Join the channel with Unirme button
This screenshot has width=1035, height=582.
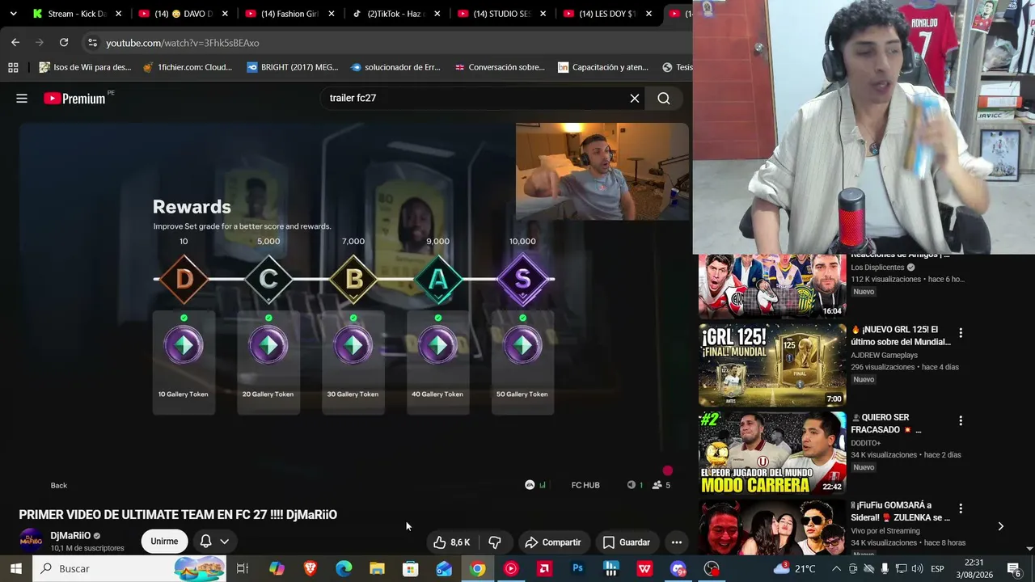[x=164, y=542]
